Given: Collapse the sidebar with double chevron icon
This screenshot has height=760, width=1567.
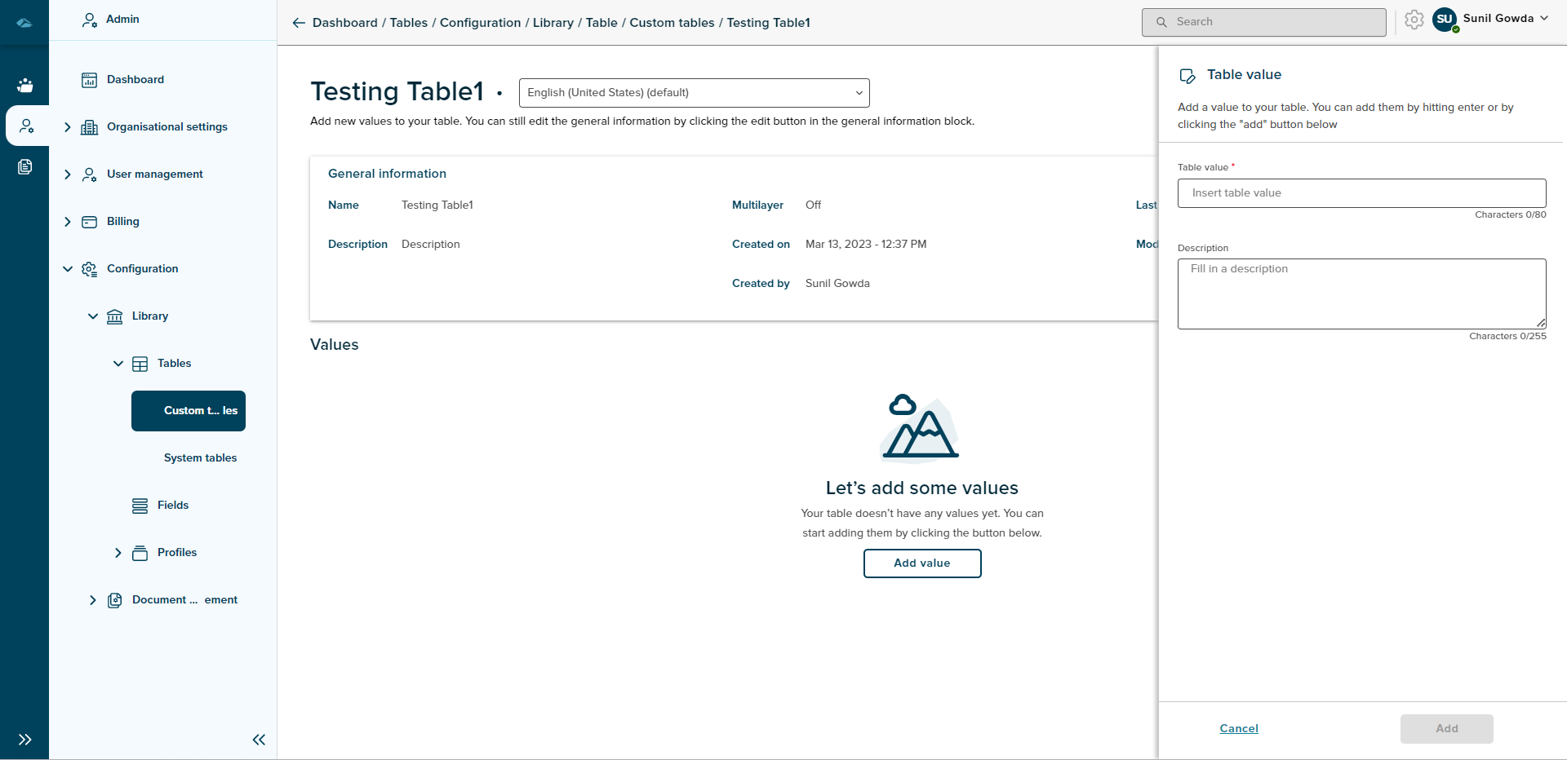Looking at the screenshot, I should pos(259,740).
